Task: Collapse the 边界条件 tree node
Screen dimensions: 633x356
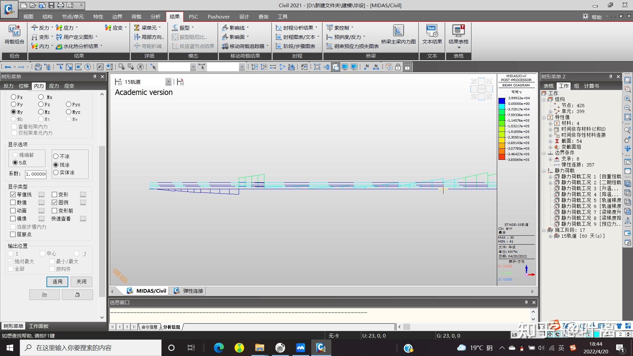Action: tap(544, 153)
